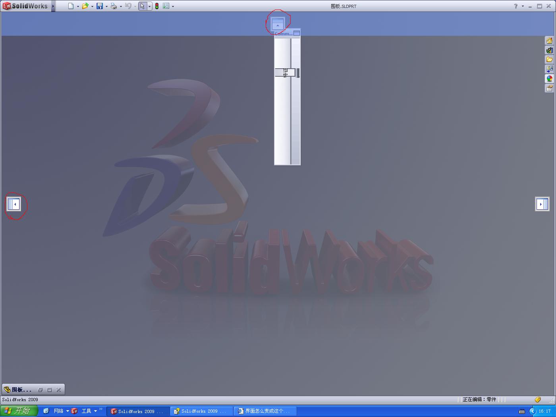Minimize the SolidWorks application window
556x417 pixels.
click(530, 6)
